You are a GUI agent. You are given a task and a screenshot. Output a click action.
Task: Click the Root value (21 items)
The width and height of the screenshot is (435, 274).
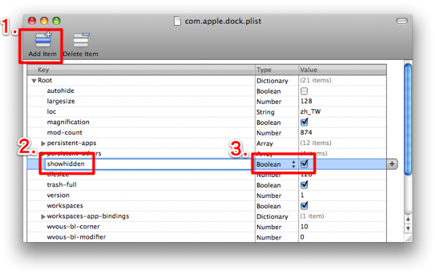click(315, 80)
